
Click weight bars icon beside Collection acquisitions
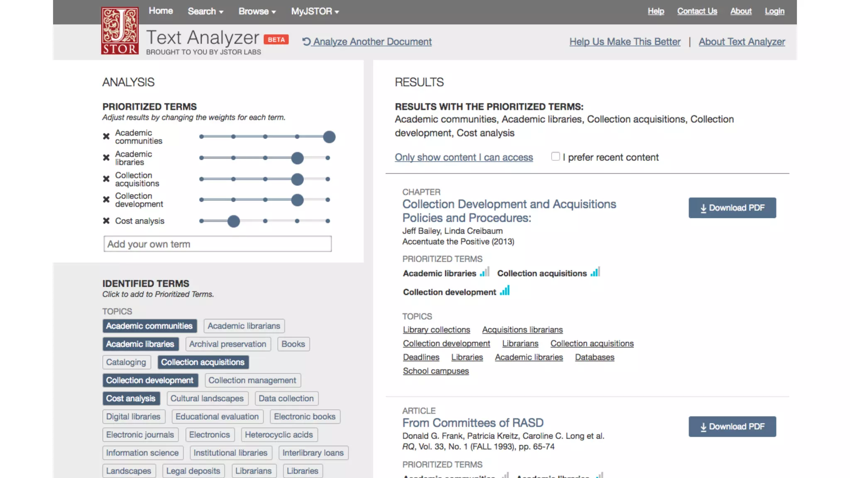pos(596,272)
